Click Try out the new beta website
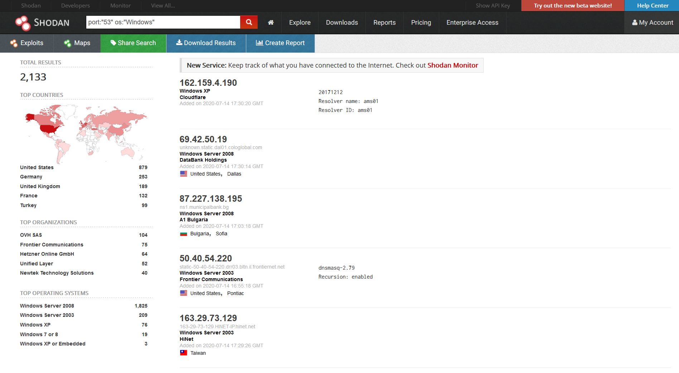The height and width of the screenshot is (373, 679). coord(573,5)
